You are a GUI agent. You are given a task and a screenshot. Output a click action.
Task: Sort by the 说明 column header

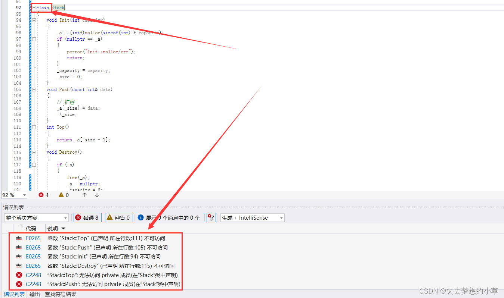[x=53, y=229]
